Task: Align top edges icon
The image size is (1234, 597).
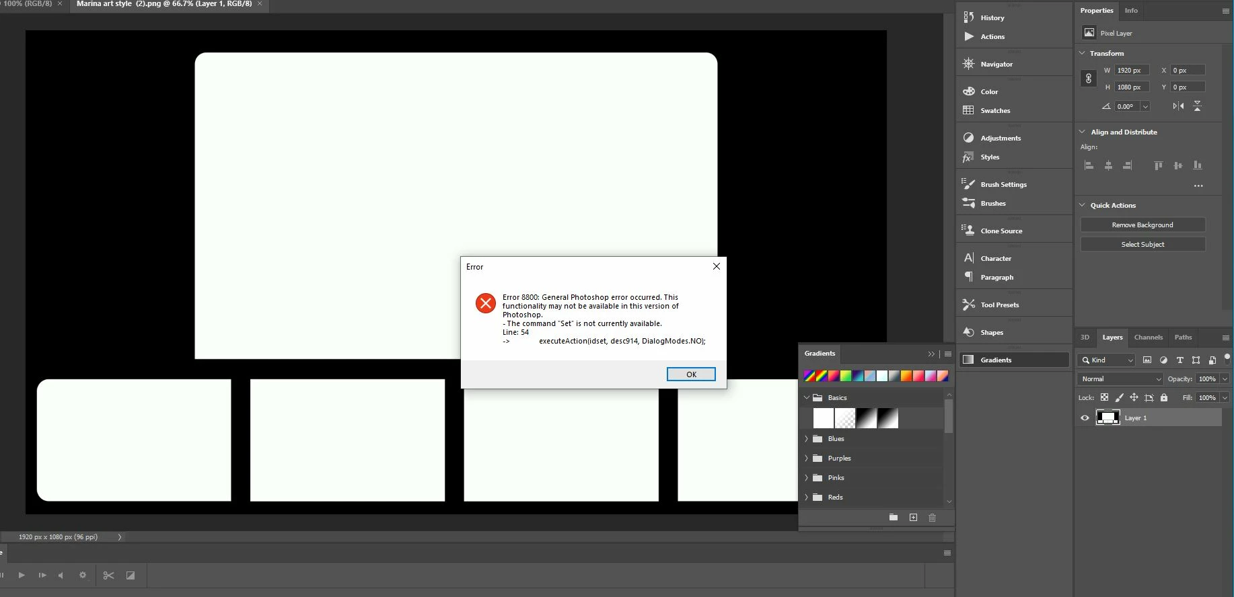Action: click(1158, 165)
